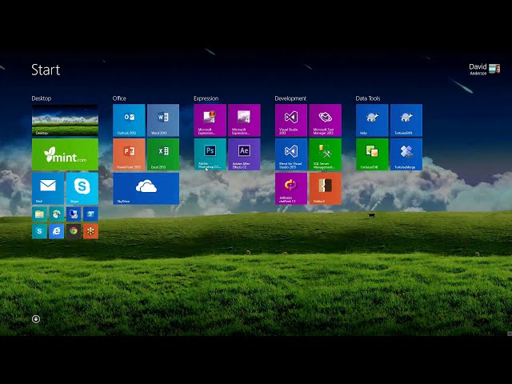Open Microsoft Expression tile with orange badge
The image size is (512, 384).
point(210,120)
